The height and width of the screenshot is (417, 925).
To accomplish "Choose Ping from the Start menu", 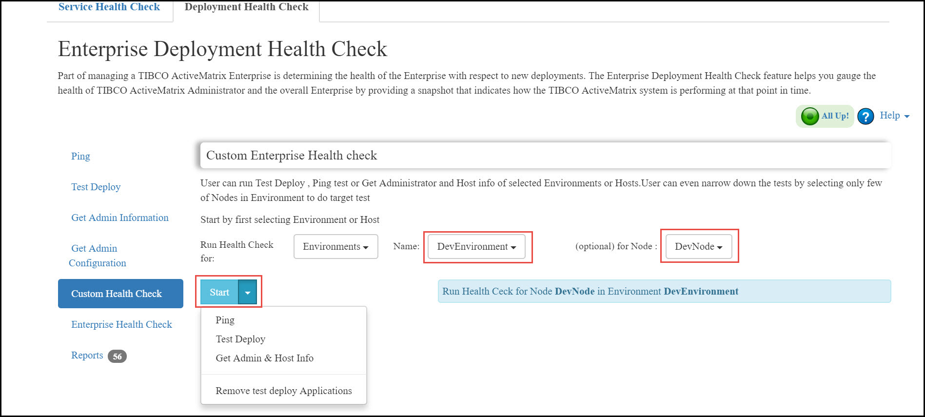I will tap(225, 320).
